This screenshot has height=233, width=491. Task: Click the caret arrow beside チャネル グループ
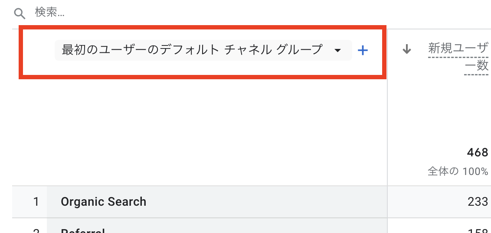337,50
